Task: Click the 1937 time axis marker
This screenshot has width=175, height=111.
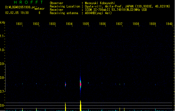Action: 119,24
